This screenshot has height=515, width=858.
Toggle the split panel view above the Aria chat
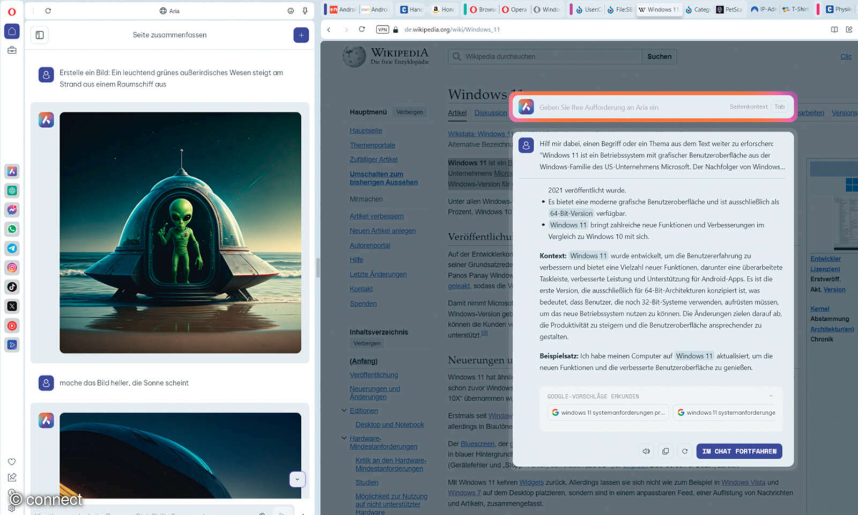click(x=39, y=35)
